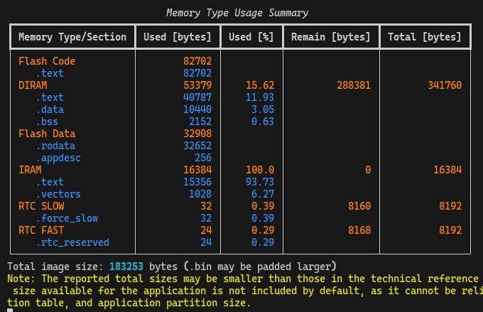The height and width of the screenshot is (312, 483).
Task: Click IRAM used percent 100.0
Action: click(x=260, y=170)
